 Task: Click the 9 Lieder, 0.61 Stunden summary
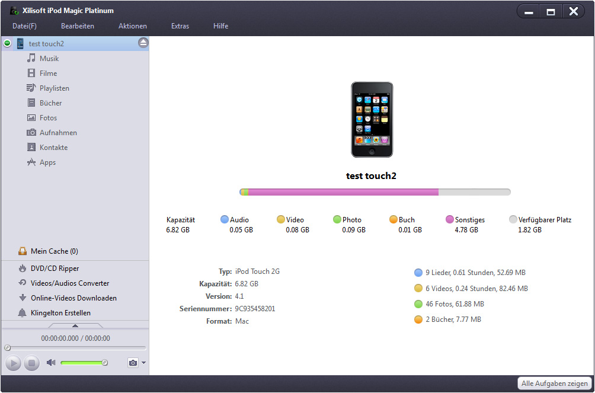(475, 273)
